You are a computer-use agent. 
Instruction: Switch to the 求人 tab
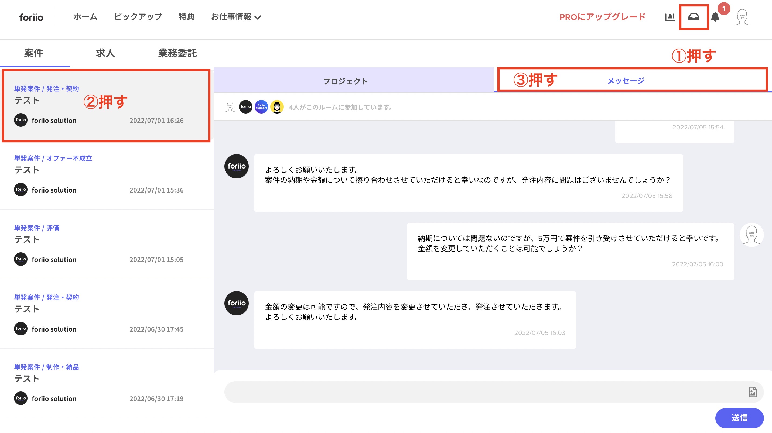tap(105, 53)
